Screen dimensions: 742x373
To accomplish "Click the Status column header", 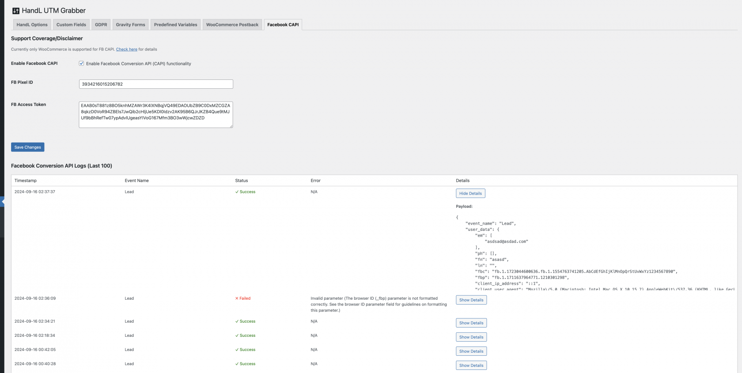I will click(242, 181).
